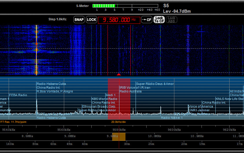Click 10.5MHz on wide band scale
Image resolution: width=244 pixels, height=153 pixels.
197,136
